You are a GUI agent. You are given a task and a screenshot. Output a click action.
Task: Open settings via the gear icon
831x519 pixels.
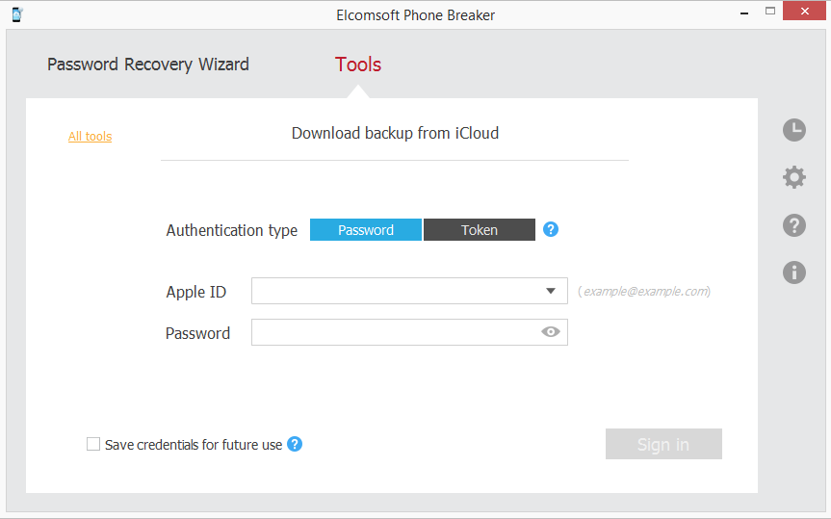point(793,177)
